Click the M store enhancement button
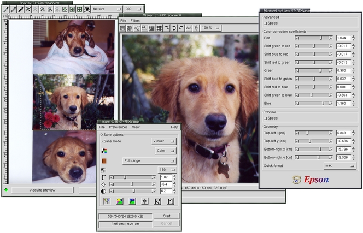Image resolution: width=363 pixels, height=233 pixels. pyautogui.click(x=170, y=201)
